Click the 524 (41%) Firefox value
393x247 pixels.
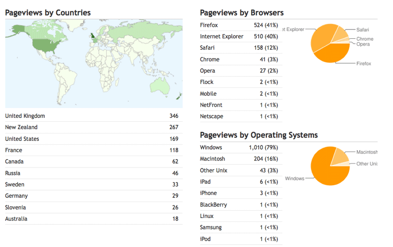pos(266,25)
